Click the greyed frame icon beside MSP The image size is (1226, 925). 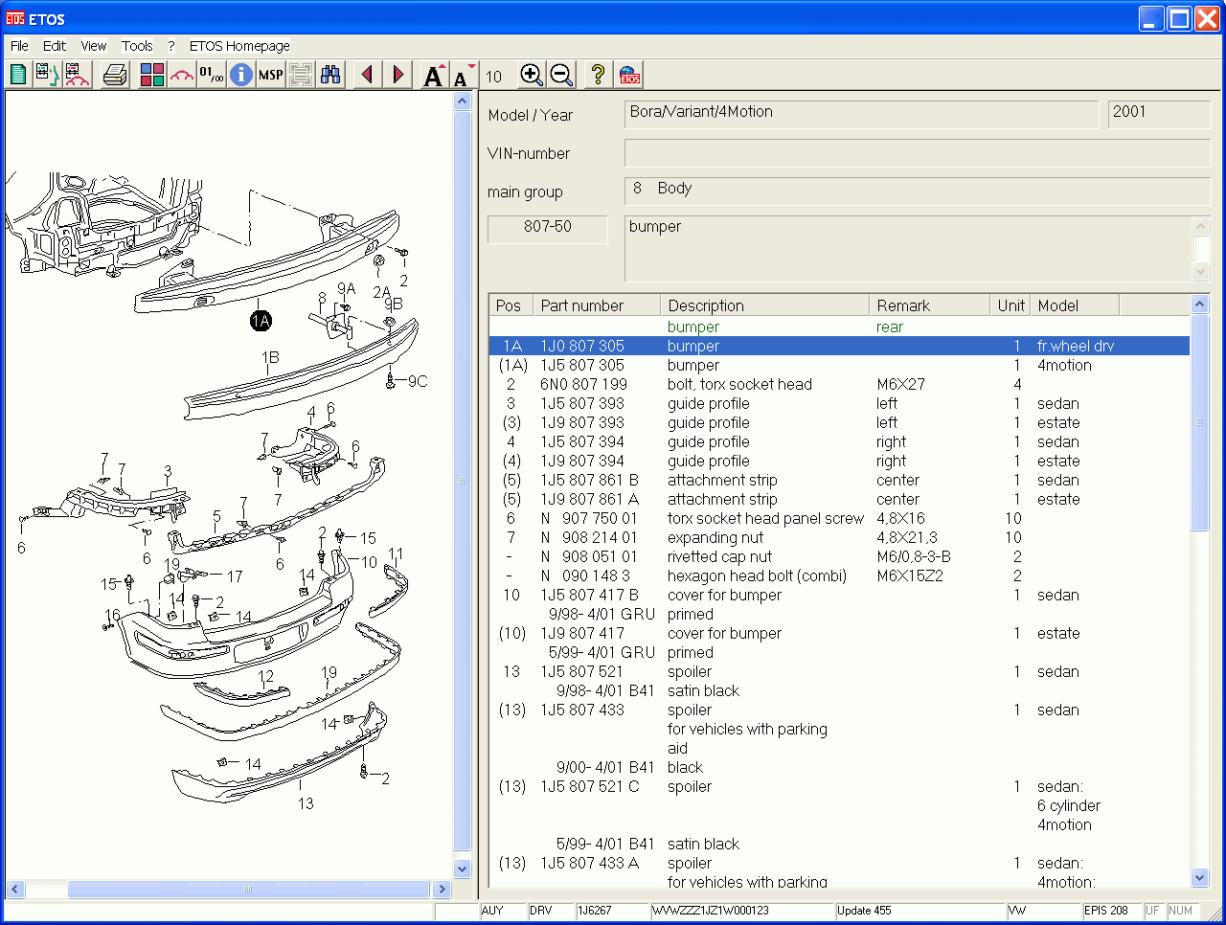pos(301,75)
